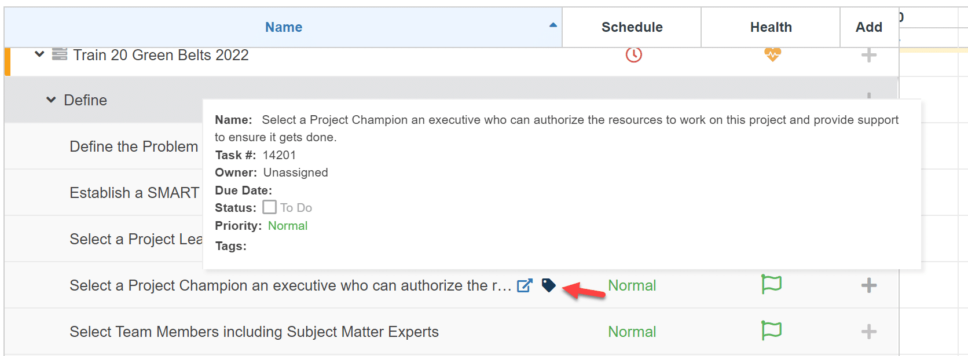Click Normal priority for Select Team Members
This screenshot has width=968, height=356.
pyautogui.click(x=632, y=332)
